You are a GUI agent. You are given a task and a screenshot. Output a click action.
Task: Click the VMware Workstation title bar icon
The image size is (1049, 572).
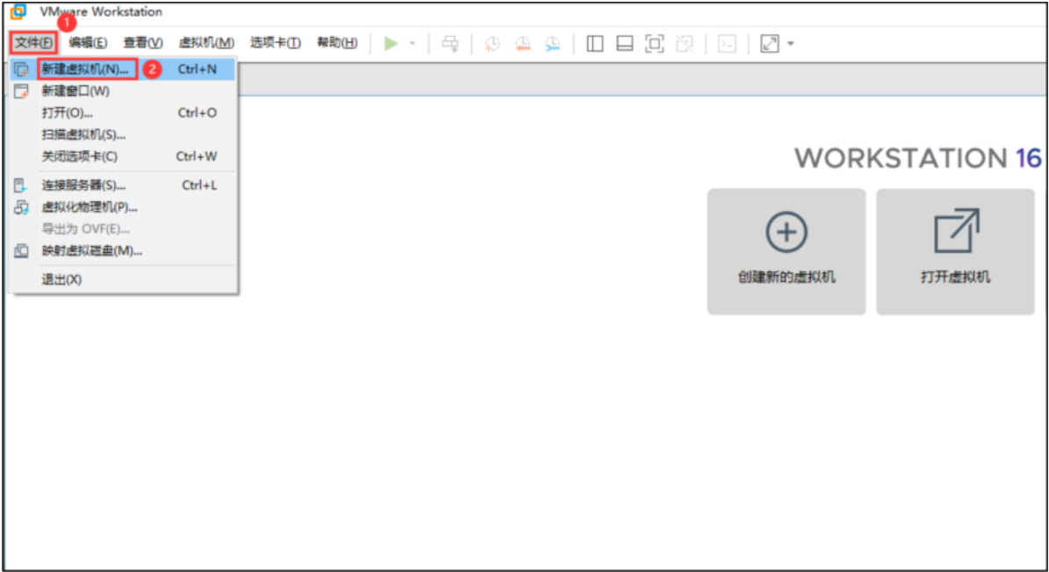[18, 11]
